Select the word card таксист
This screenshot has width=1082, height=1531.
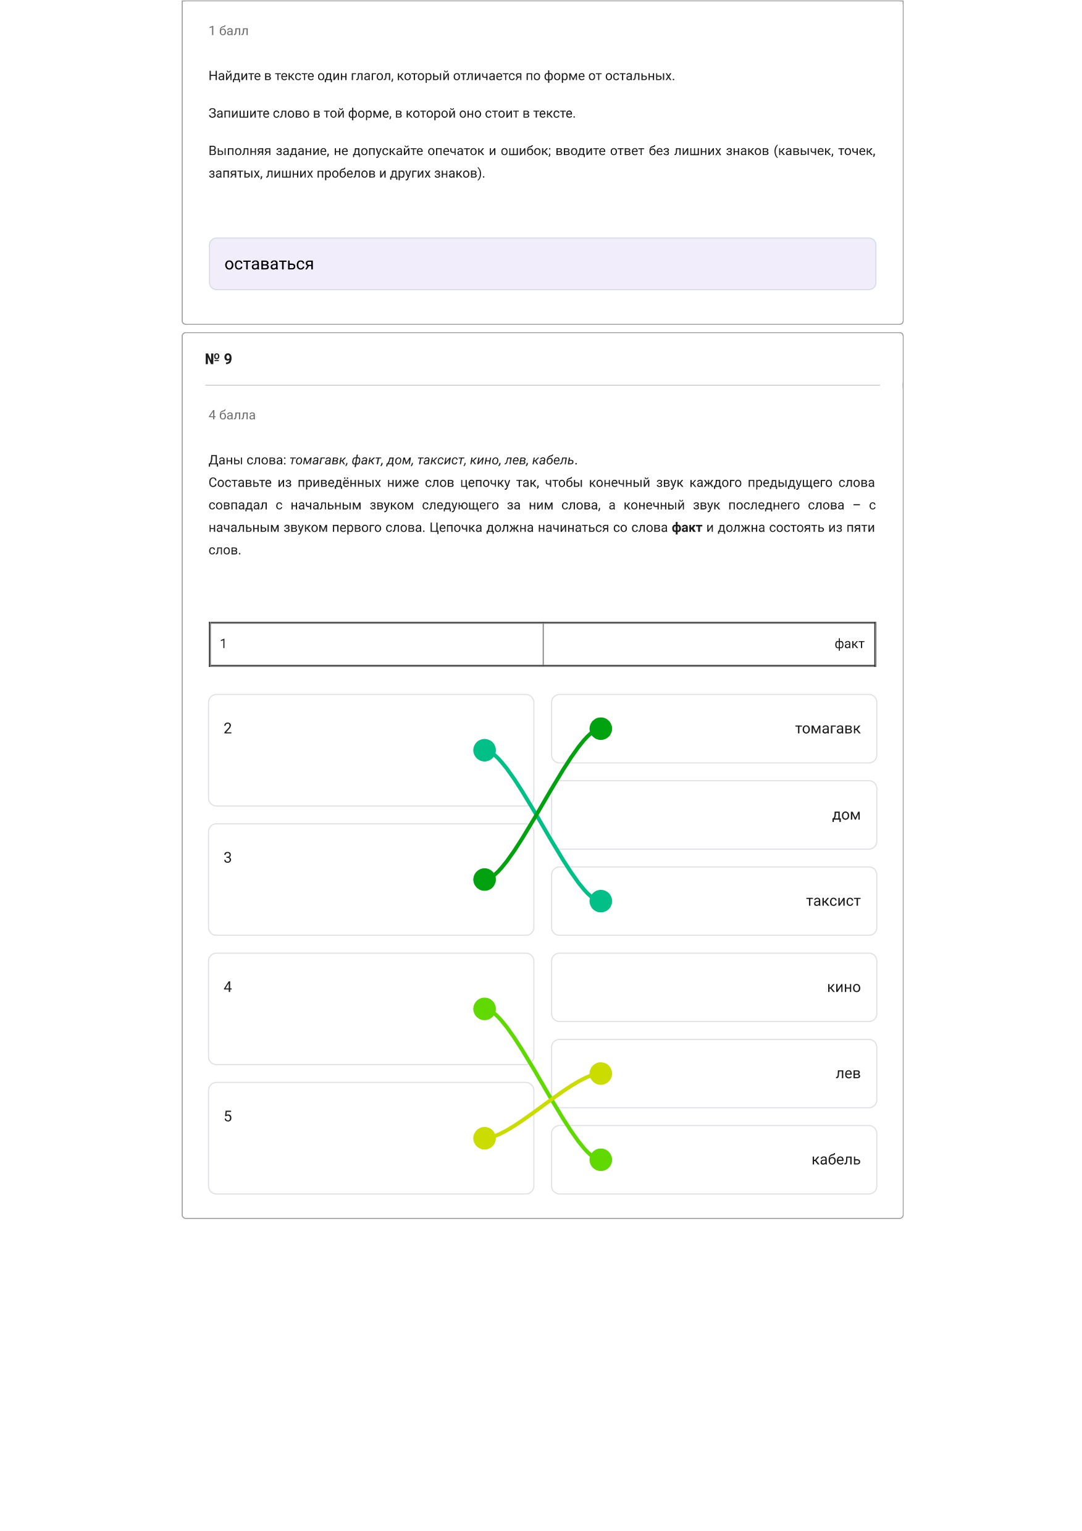[x=713, y=901]
